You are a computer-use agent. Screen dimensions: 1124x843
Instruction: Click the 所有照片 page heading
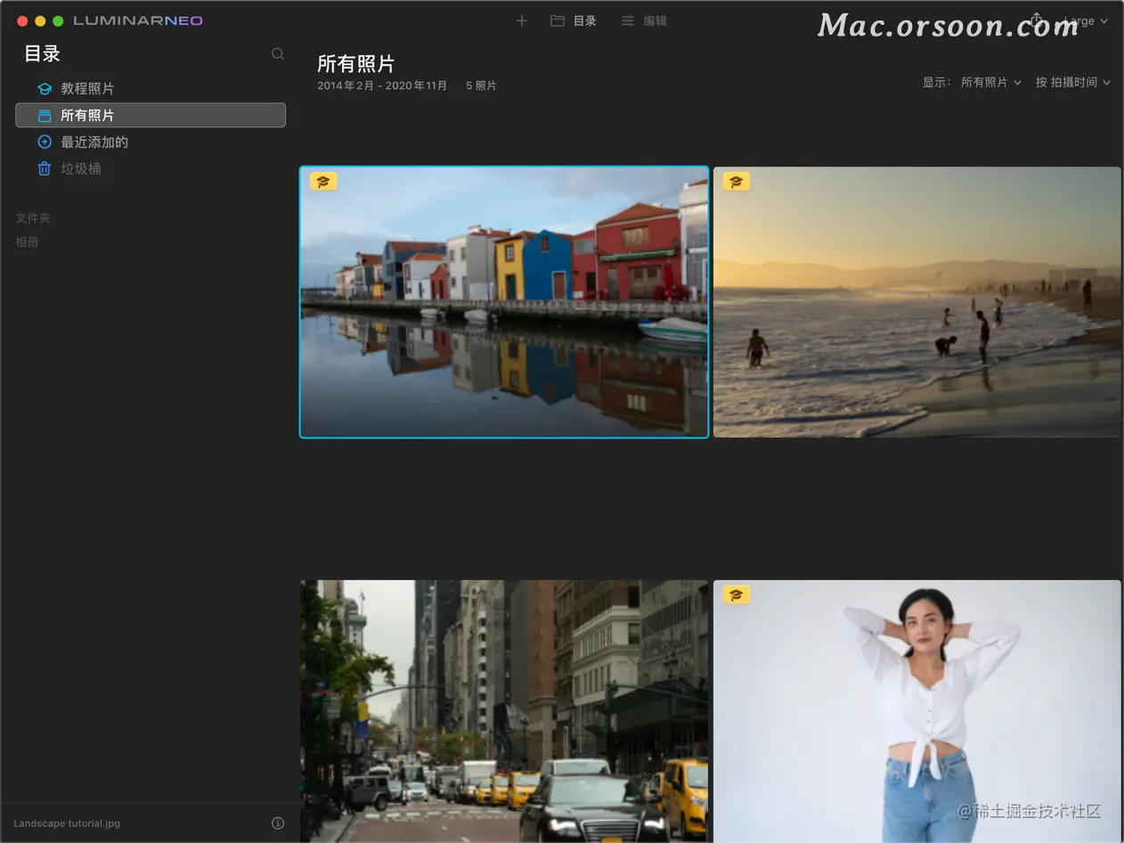pyautogui.click(x=355, y=63)
